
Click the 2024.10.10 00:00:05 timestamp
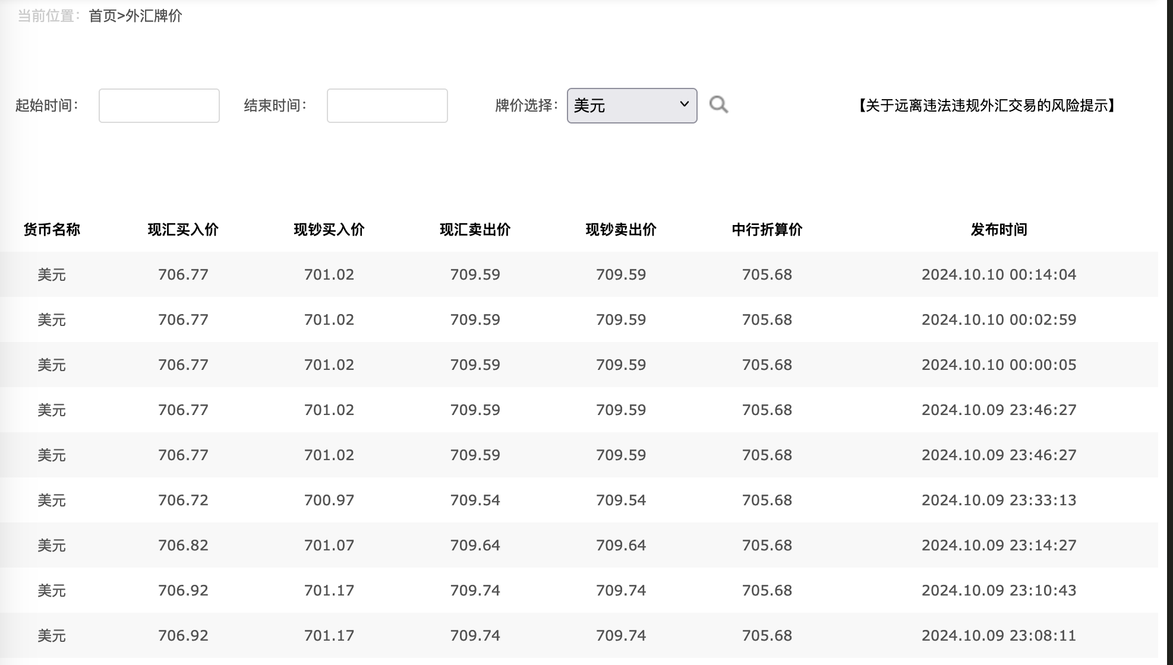tap(998, 365)
